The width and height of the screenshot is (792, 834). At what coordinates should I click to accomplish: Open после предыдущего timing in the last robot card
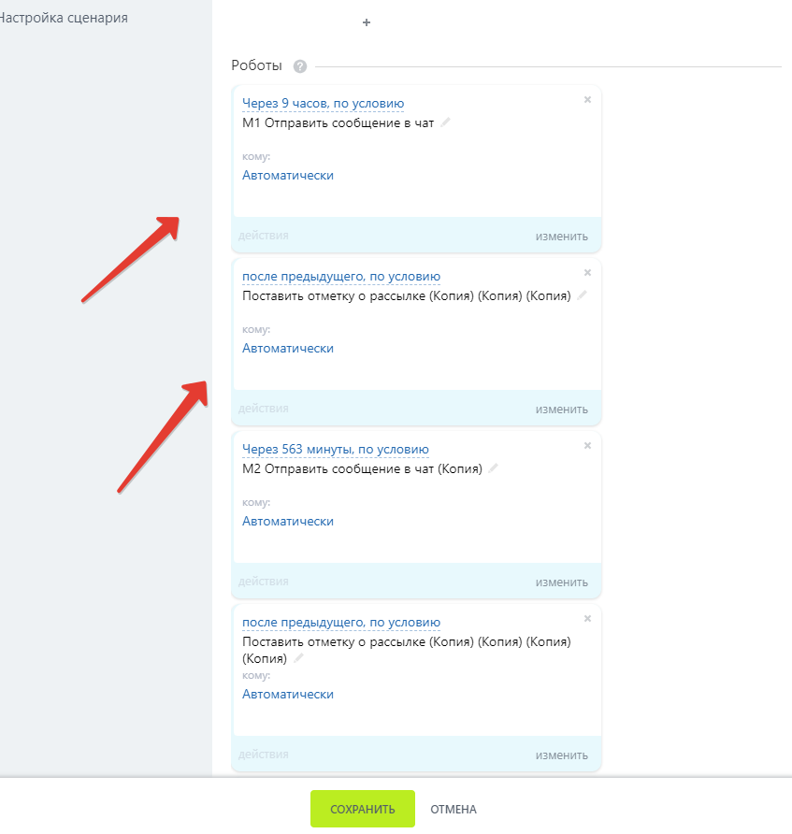pos(340,623)
